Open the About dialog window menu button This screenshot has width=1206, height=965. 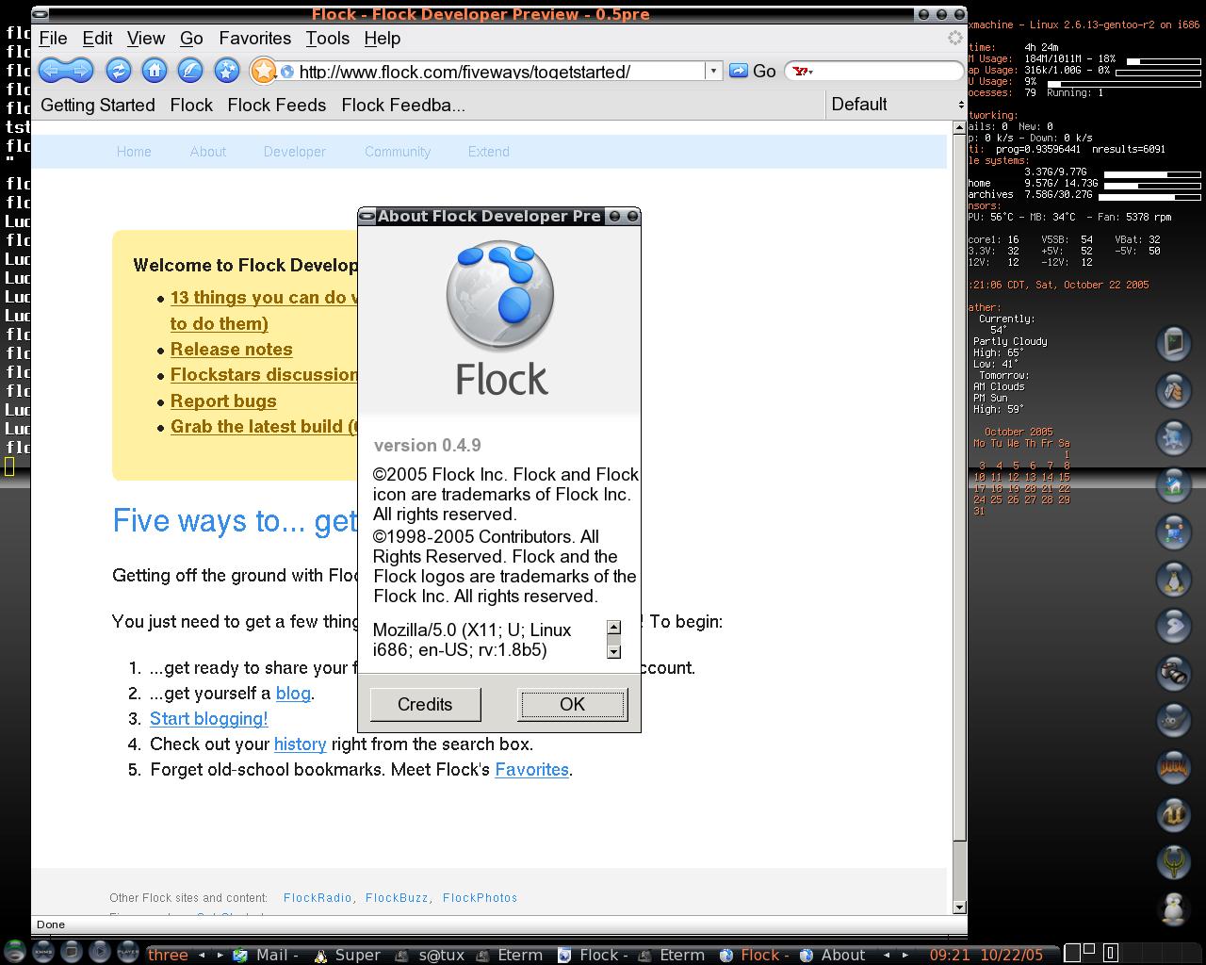point(367,216)
